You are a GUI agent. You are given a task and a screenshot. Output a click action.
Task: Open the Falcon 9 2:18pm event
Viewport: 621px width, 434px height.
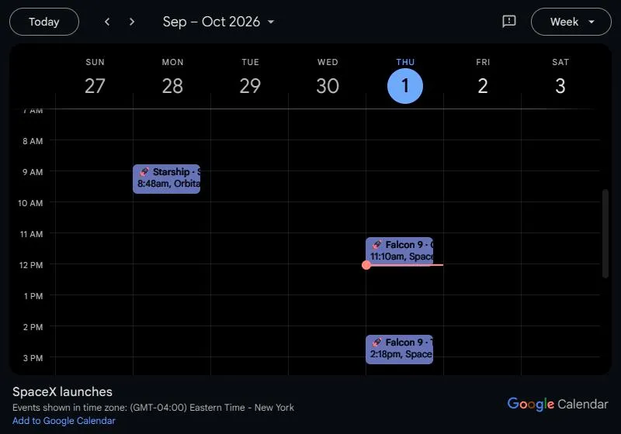tap(399, 350)
